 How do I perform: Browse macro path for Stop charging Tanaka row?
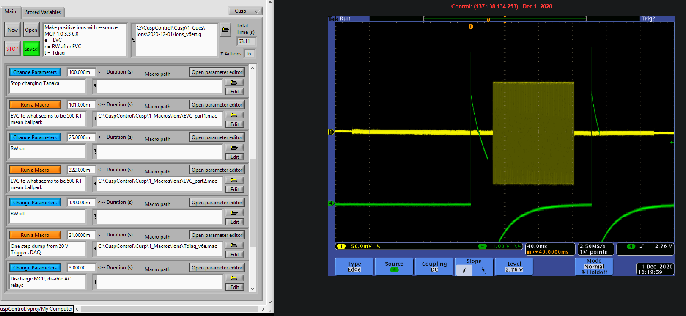pos(234,82)
